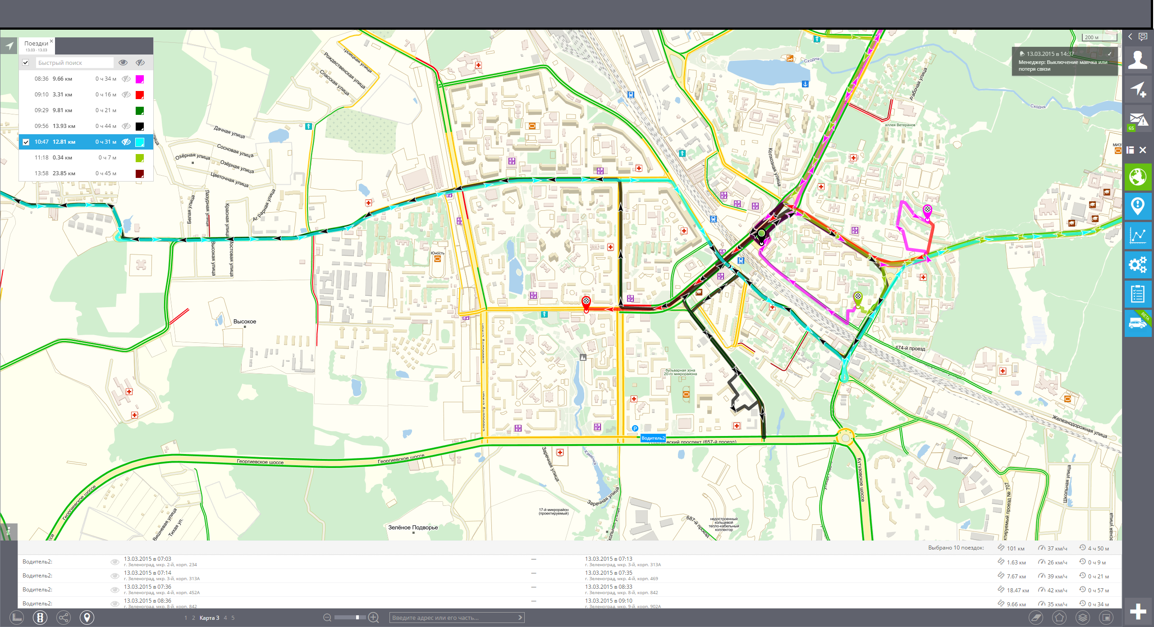The width and height of the screenshot is (1154, 627).
Task: Uncheck the 10:47 trip checkbox
Action: (26, 142)
